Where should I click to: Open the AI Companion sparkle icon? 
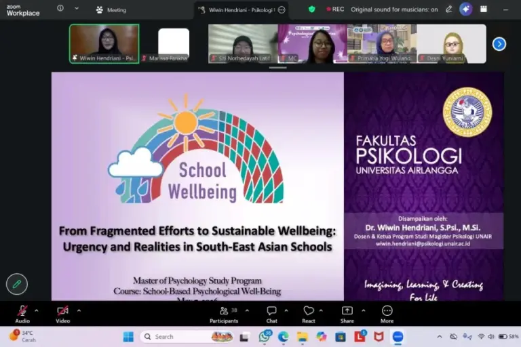coord(466,9)
